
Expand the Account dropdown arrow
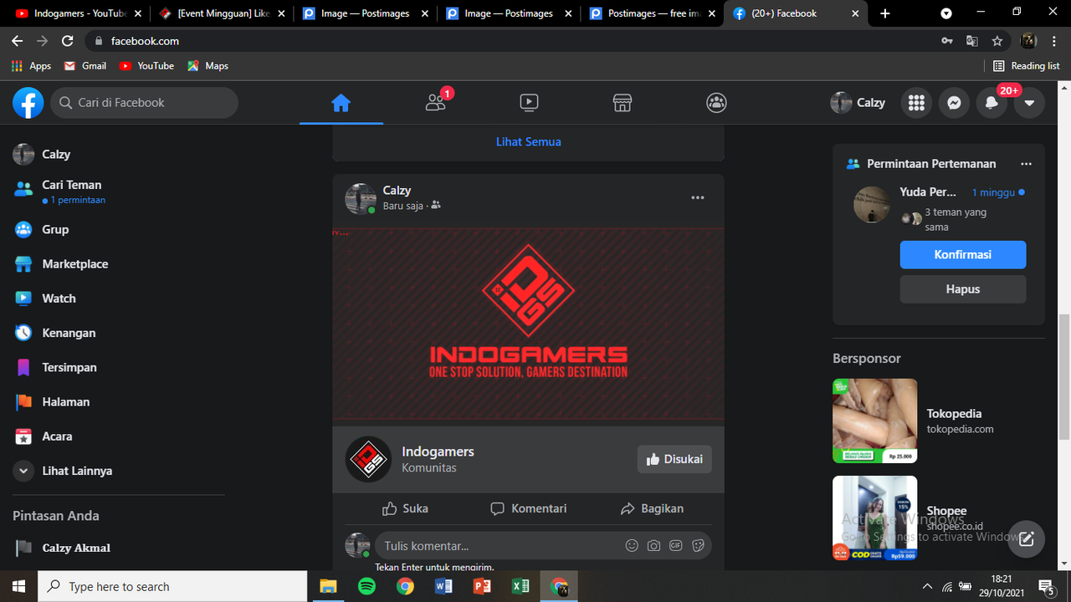pyautogui.click(x=1029, y=103)
